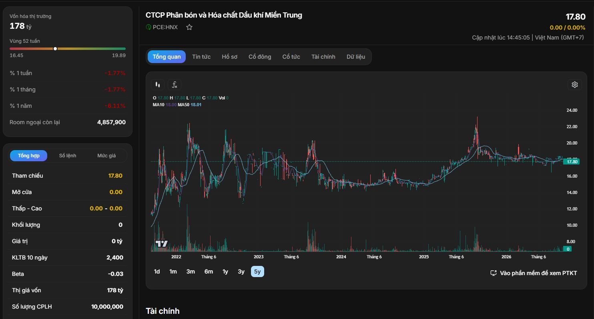Click KLTB 10 ngày value 2,400
594x319 pixels.
coord(115,258)
